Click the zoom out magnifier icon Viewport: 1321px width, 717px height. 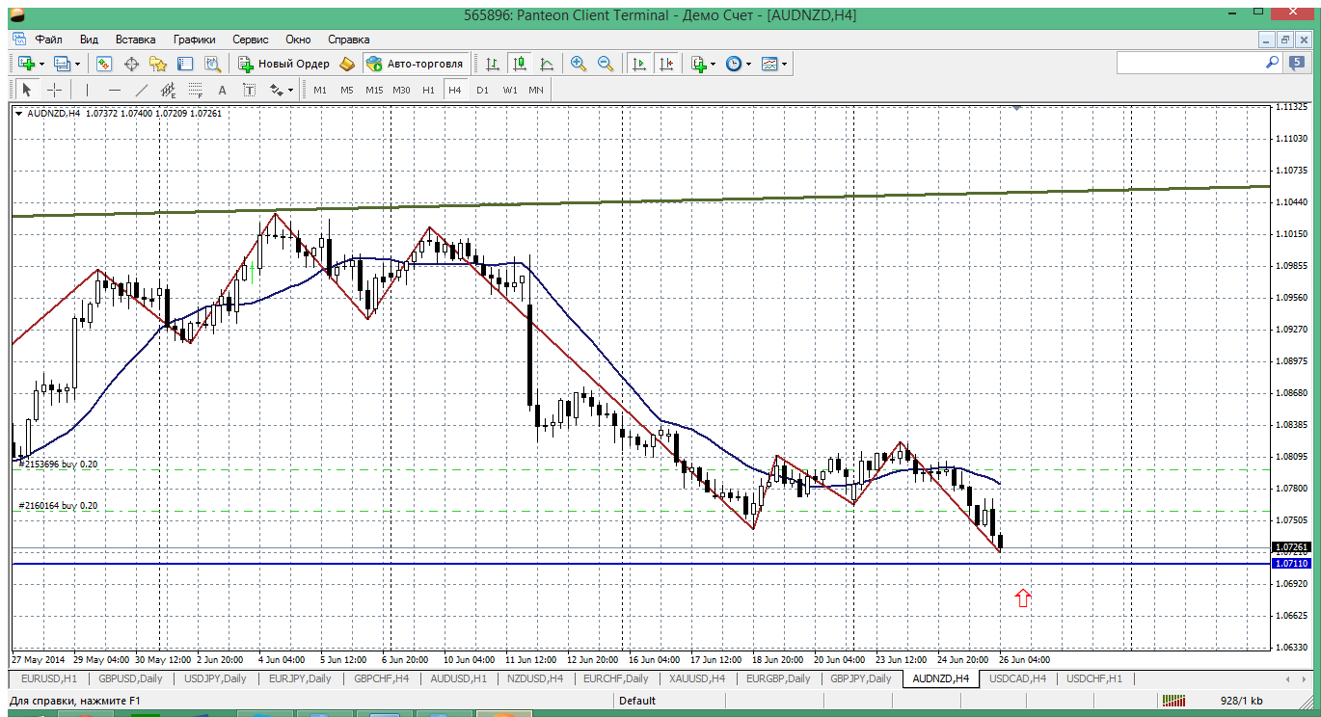(x=606, y=64)
